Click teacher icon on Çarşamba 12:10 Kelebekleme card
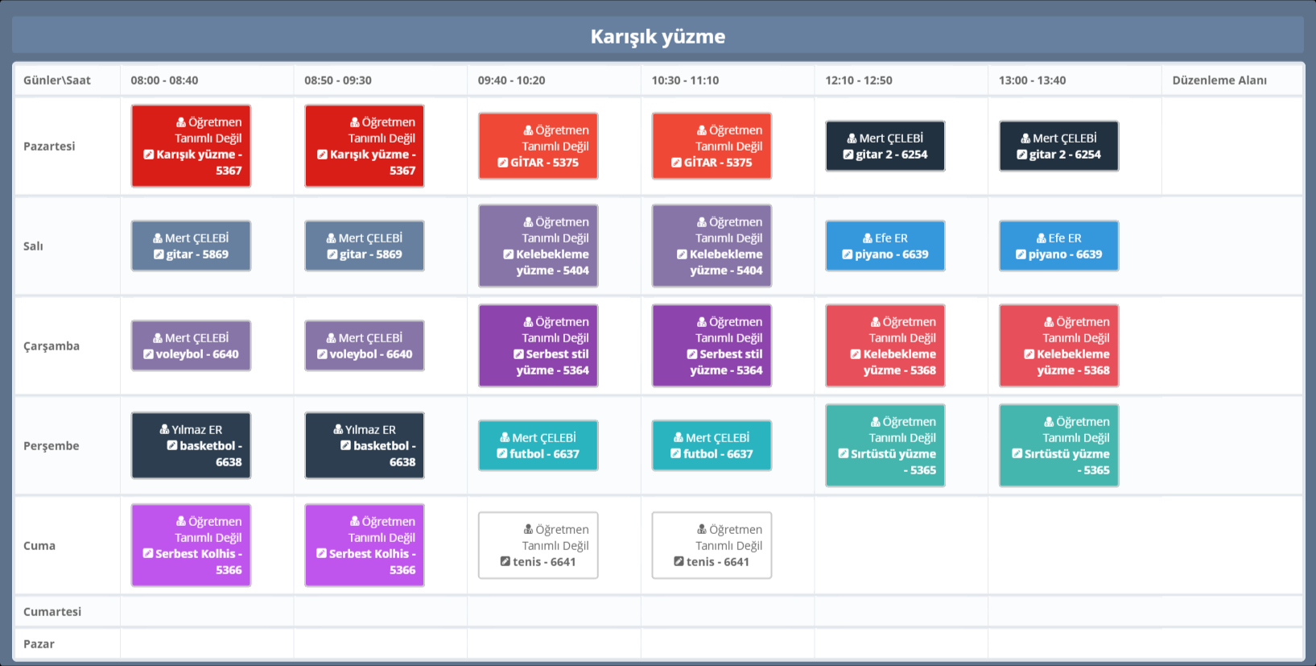Viewport: 1316px width, 666px height. tap(876, 322)
